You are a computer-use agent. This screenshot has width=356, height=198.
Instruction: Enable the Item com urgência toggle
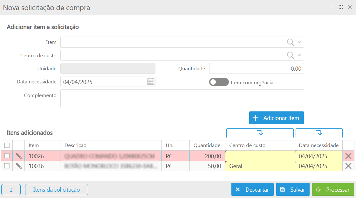[x=219, y=82]
